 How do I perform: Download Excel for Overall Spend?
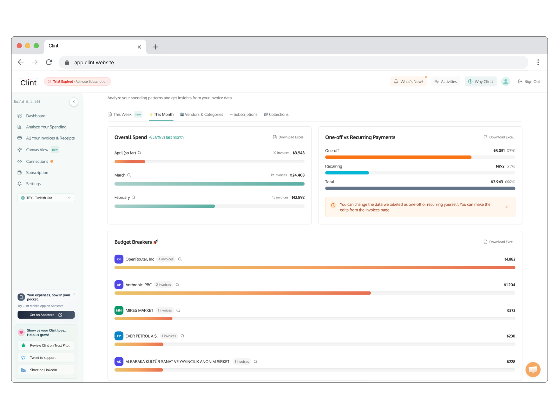(x=288, y=137)
